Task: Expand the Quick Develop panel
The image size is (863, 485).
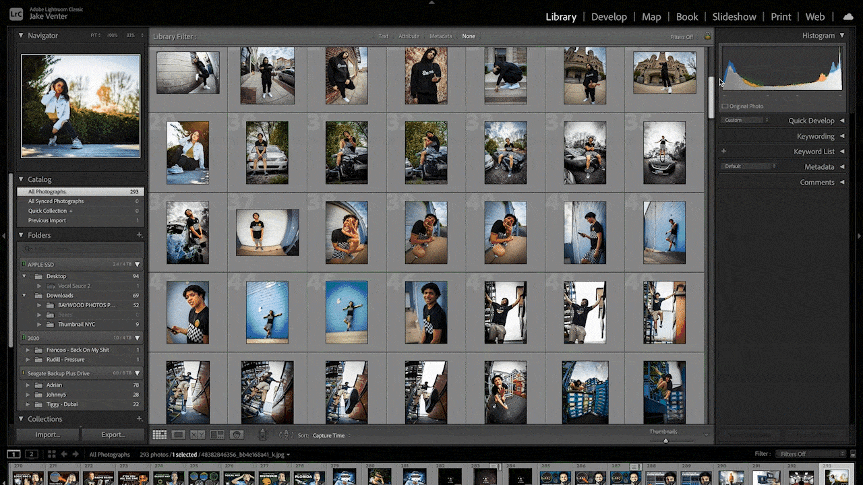Action: (x=841, y=121)
